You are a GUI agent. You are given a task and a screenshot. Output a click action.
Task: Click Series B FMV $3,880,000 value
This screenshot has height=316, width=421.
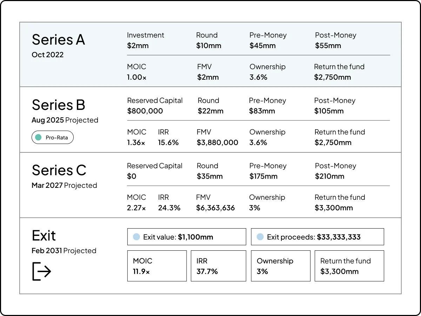[x=218, y=143]
